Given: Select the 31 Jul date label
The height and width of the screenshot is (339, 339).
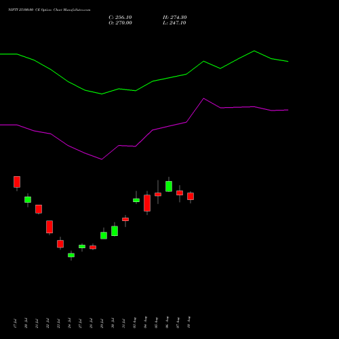Looking at the screenshot, I should pos(123,323).
